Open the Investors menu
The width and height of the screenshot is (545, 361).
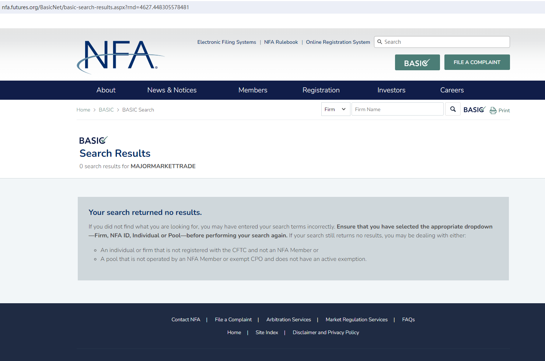point(391,90)
